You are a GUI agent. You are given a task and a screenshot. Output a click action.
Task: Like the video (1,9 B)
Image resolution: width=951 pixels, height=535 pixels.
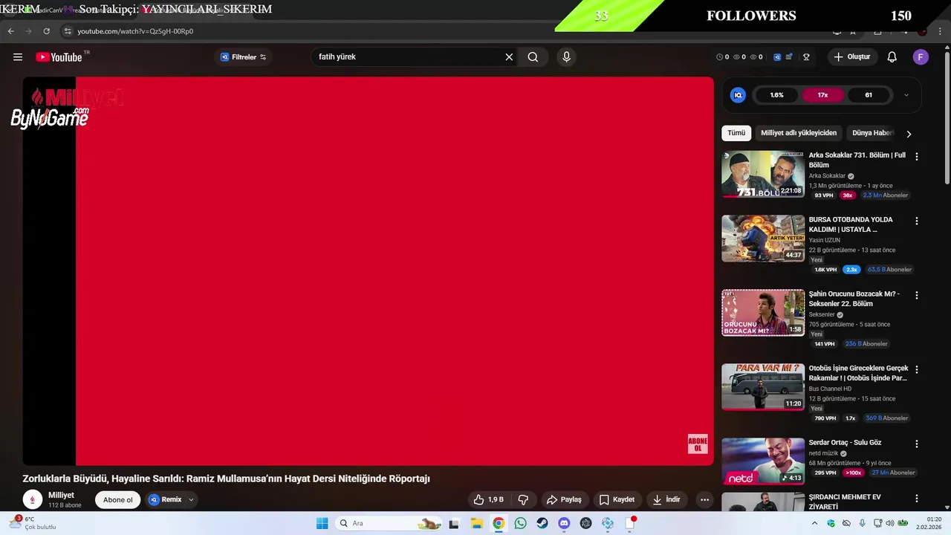tap(489, 499)
